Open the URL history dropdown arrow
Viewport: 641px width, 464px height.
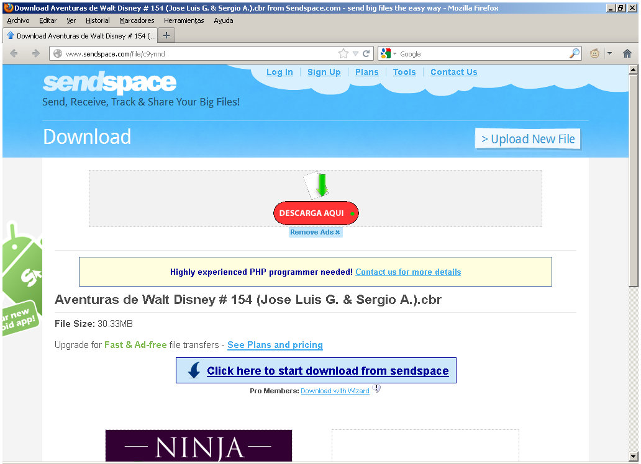[355, 54]
